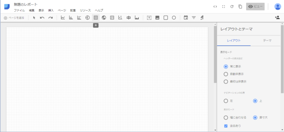Insert a combo chart

[x=79, y=18]
